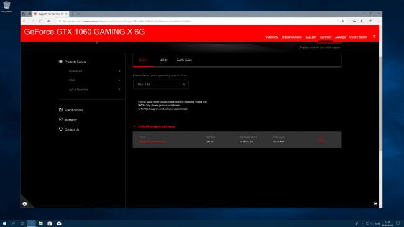Image resolution: width=404 pixels, height=227 pixels.
Task: Open the SUPPORT nav item
Action: (x=326, y=37)
